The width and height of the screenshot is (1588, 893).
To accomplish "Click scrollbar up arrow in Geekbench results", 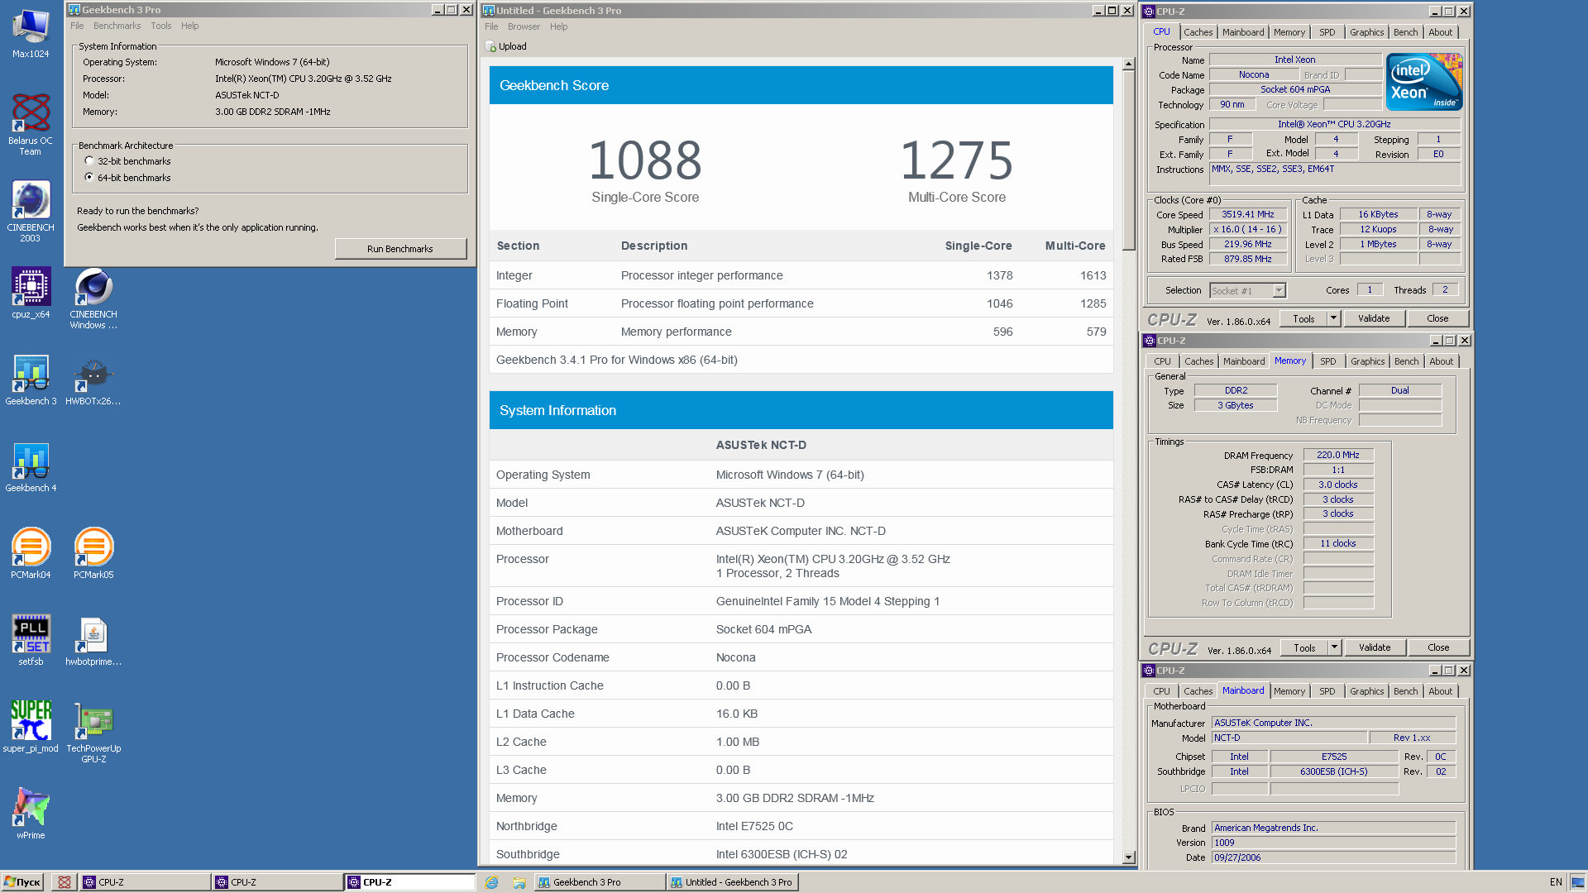I will 1128,64.
